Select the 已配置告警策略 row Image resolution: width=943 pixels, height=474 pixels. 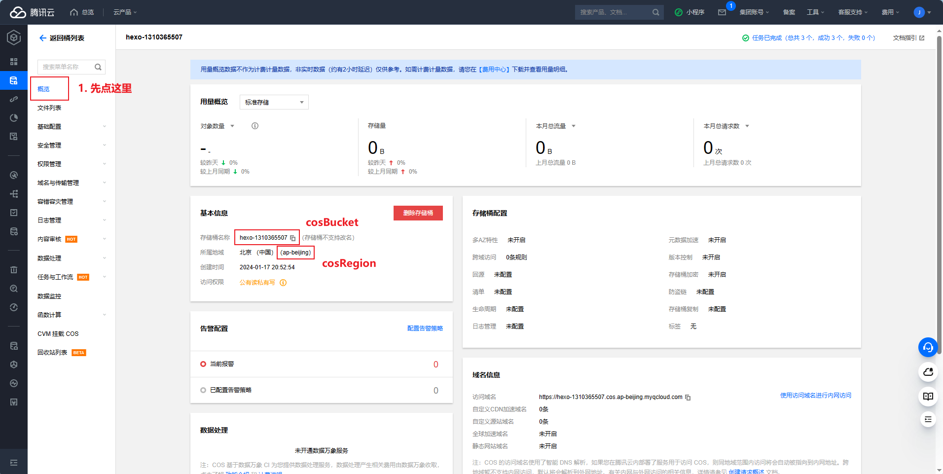(x=322, y=390)
